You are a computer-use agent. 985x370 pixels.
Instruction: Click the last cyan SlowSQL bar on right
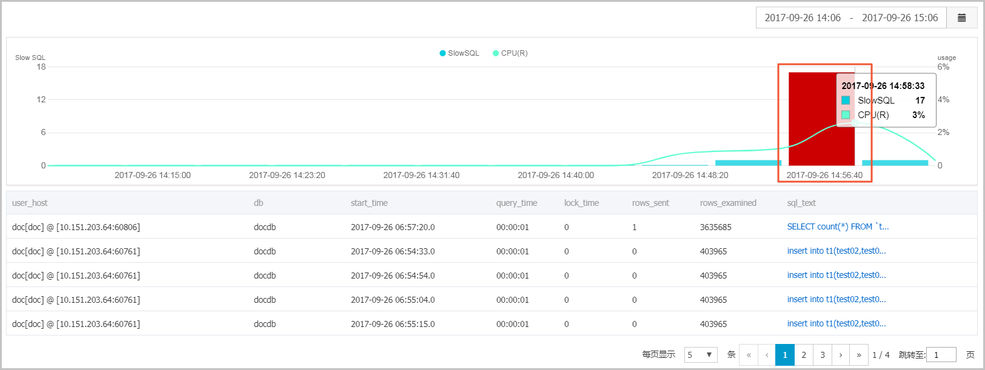click(x=895, y=162)
